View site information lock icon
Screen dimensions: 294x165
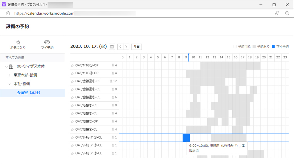tap(8, 13)
